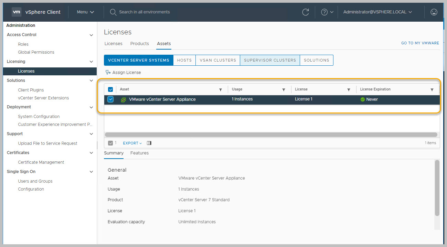Click the filter icon in Usage column
The image size is (447, 247).
[x=284, y=90]
